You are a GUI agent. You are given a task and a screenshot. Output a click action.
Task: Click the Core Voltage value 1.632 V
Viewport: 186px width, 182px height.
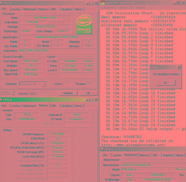point(62,31)
